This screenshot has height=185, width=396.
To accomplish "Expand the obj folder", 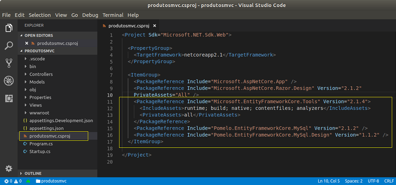I will pos(26,90).
